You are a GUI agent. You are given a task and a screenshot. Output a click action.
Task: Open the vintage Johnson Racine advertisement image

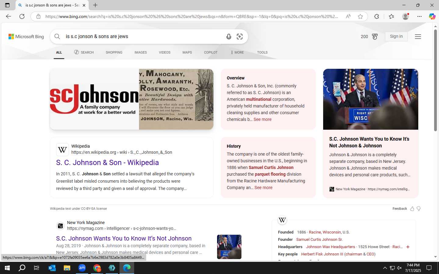(176, 99)
